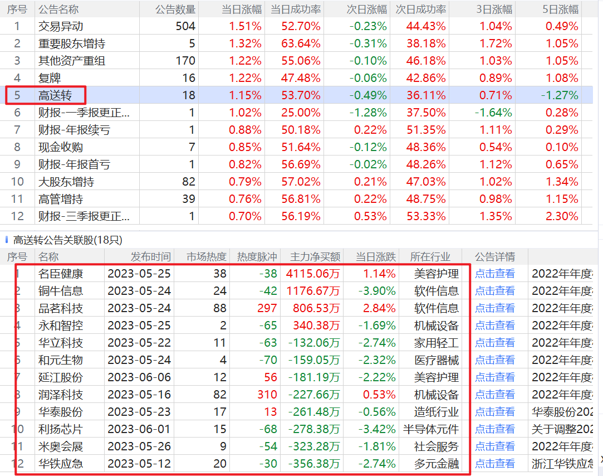Sort by the 5日涨幅 column header

point(560,9)
